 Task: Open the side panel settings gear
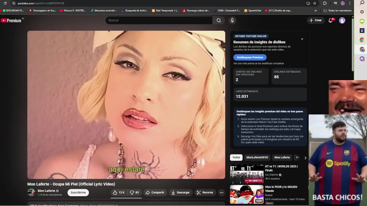tap(362, 12)
